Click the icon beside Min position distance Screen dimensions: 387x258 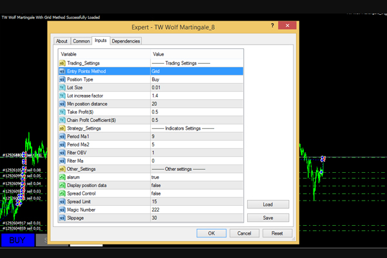(x=62, y=104)
